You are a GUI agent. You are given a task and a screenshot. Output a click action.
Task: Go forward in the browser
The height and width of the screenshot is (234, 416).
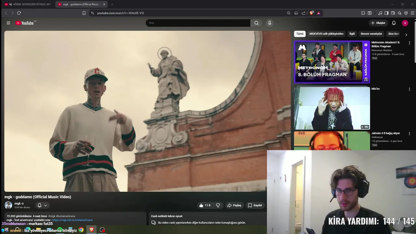coord(12,13)
